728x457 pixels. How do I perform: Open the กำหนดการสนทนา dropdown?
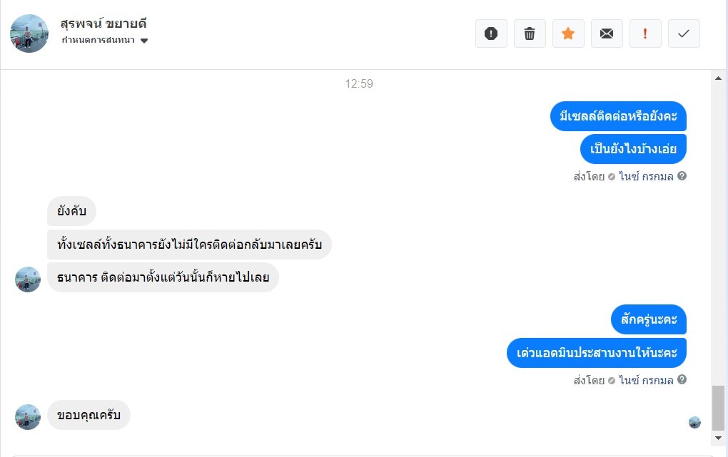click(98, 41)
